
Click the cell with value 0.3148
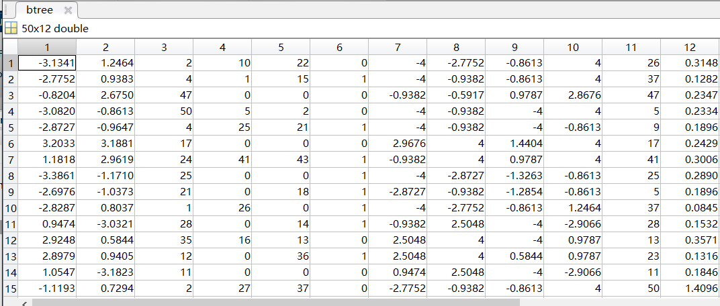[690, 63]
